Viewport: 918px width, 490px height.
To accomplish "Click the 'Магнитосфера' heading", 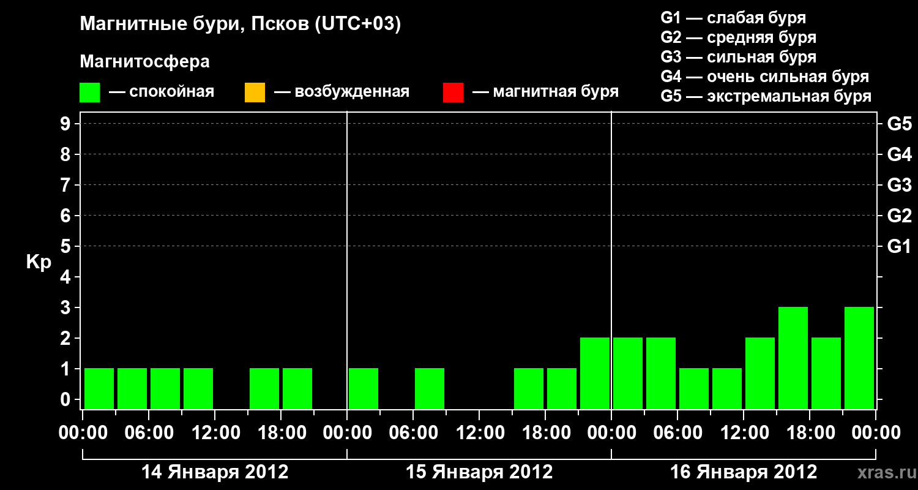I will [x=144, y=62].
